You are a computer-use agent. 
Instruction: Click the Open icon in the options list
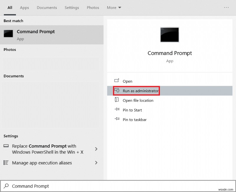click(x=117, y=81)
